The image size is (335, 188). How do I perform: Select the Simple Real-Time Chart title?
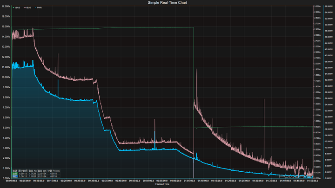point(167,3)
